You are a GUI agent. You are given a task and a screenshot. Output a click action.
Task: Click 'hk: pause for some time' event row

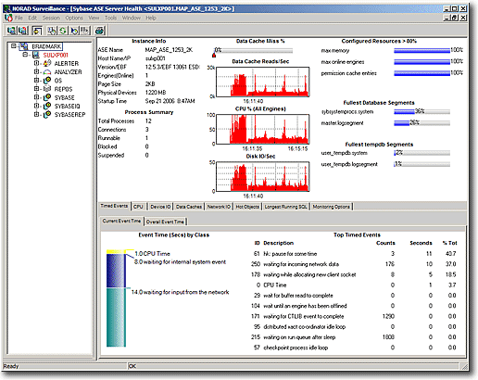coord(354,254)
